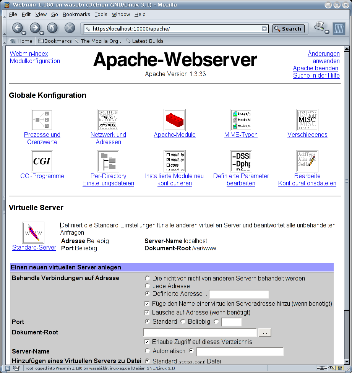Expand the Print button dropdown arrow
This screenshot has height=373, width=352.
point(327,32)
